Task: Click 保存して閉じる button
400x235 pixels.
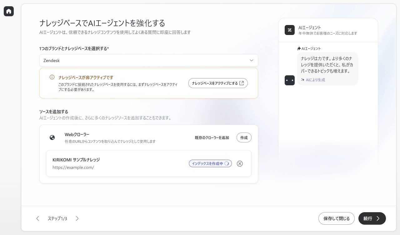Action: [337, 218]
